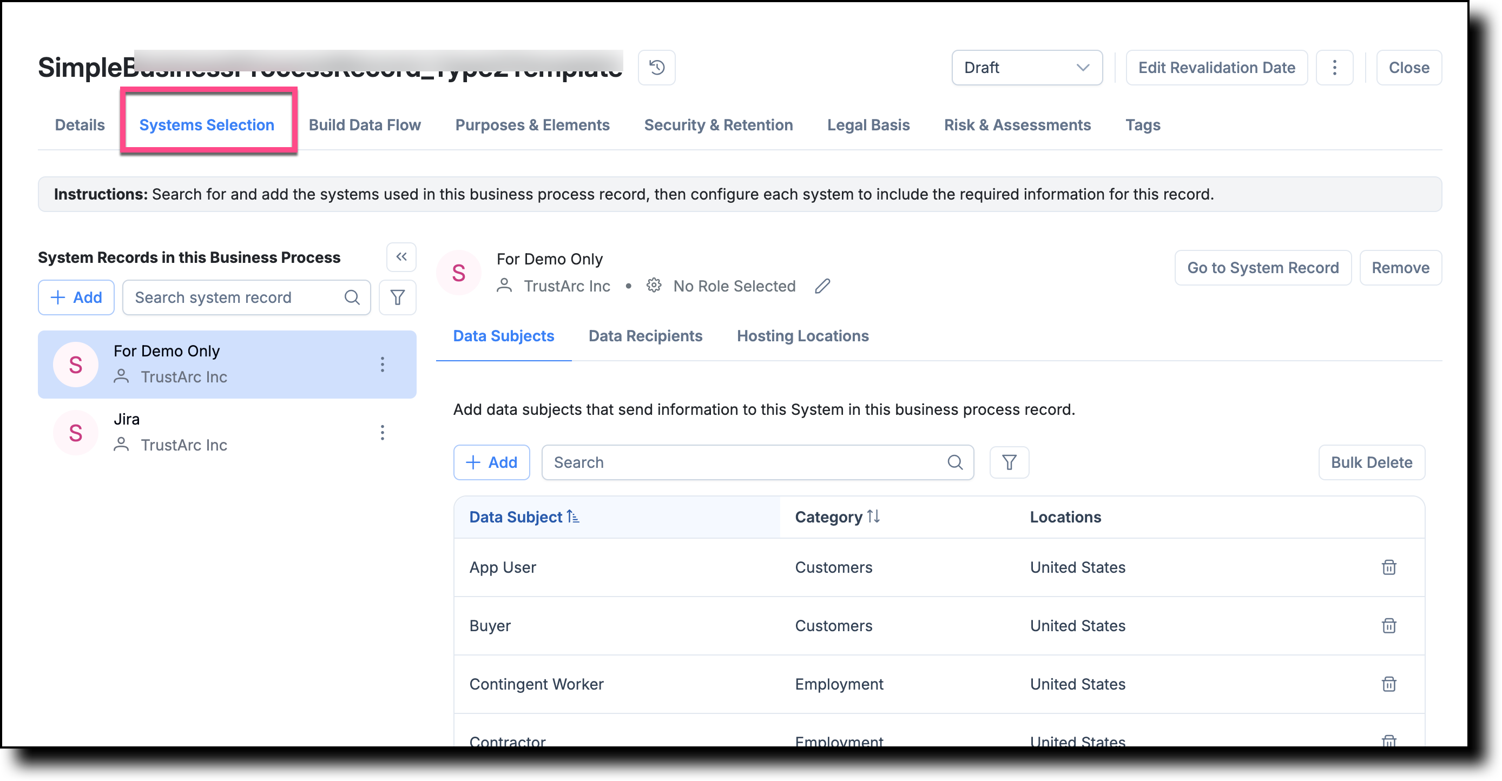1502x781 pixels.
Task: Open the three-dot more options menu near Close
Action: (x=1334, y=68)
